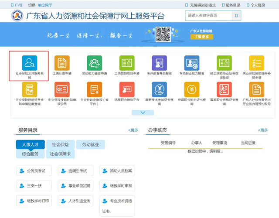Open 劳动能力鉴定申请 icon

click(x=94, y=63)
